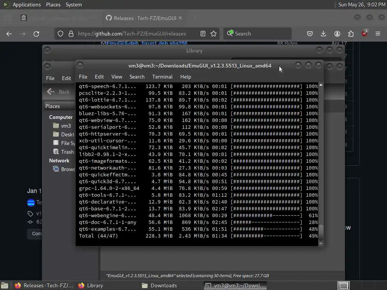387x290 pixels.
Task: Go back with Firefox's back arrow
Action: pyautogui.click(x=9, y=34)
